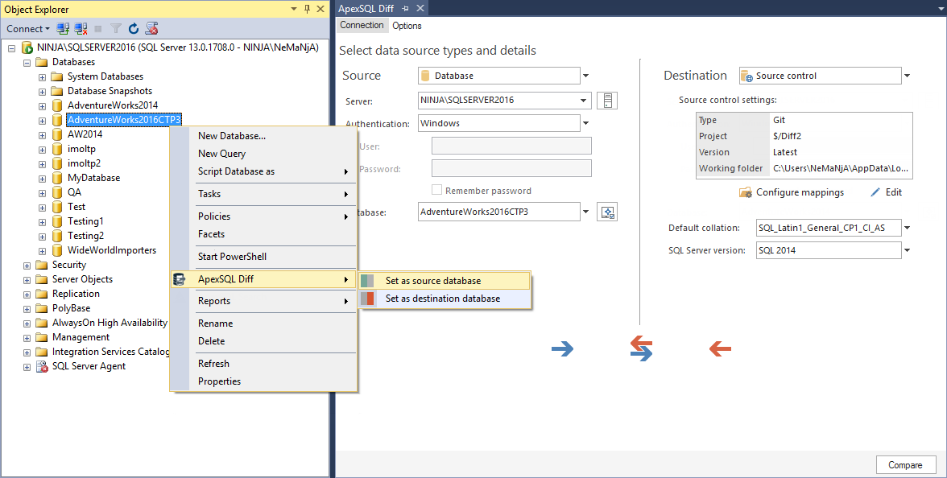This screenshot has width=947, height=478.
Task: Click the browse server icon next to Server field
Action: click(x=606, y=100)
